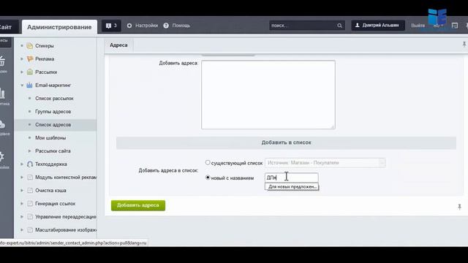Open the Помощь link in header
The image size is (468, 263).
pos(181,26)
